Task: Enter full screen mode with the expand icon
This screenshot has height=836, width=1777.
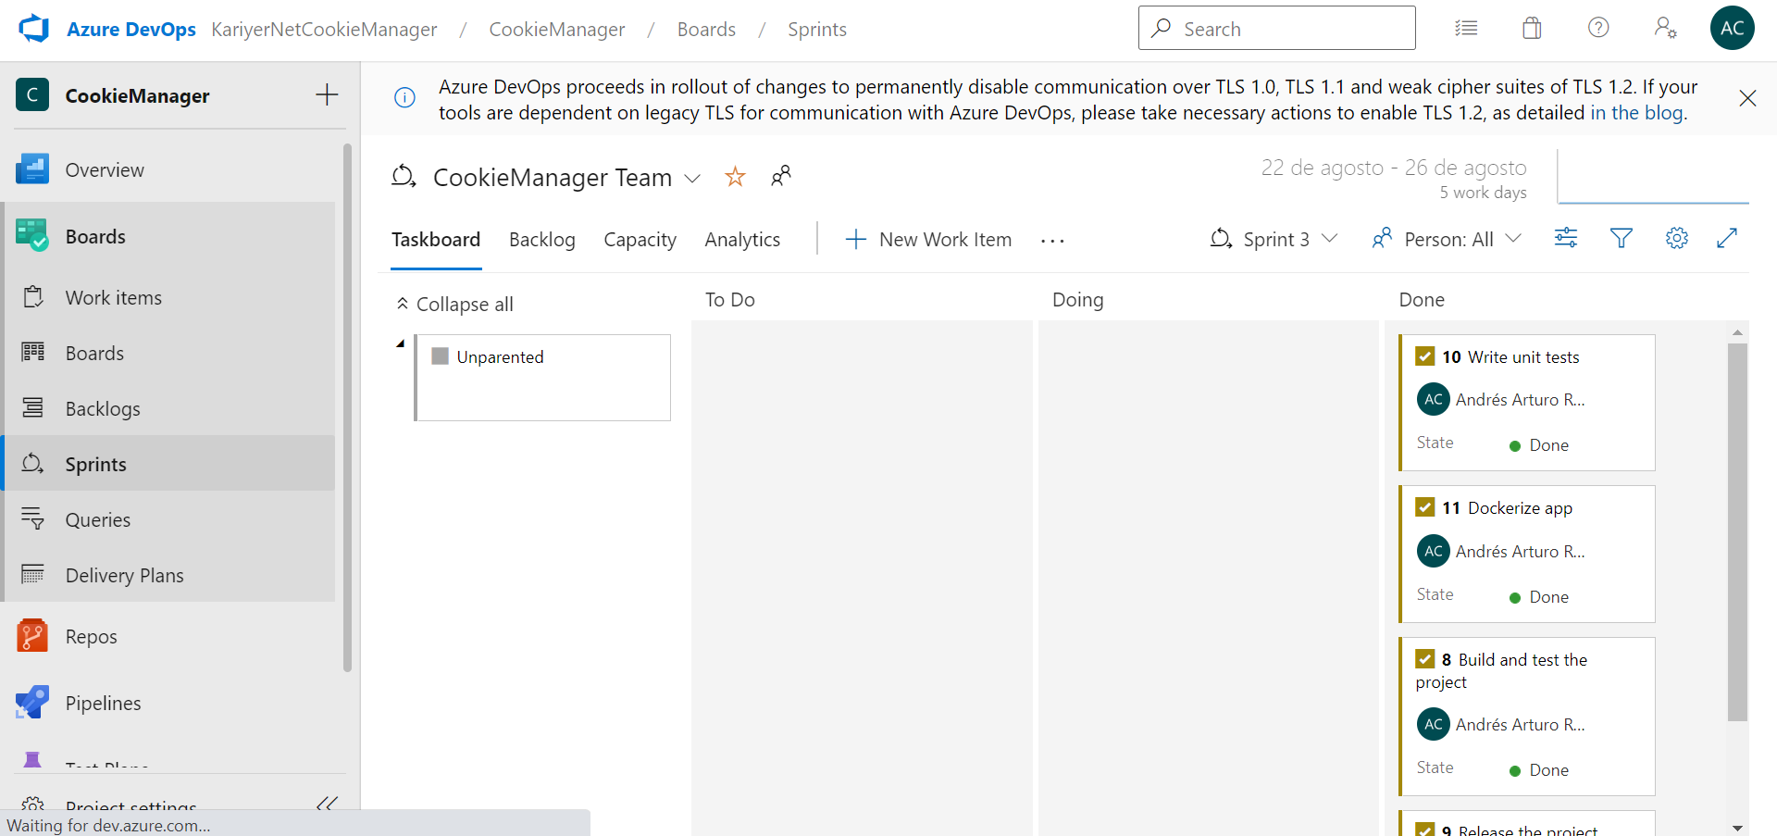Action: tap(1727, 238)
